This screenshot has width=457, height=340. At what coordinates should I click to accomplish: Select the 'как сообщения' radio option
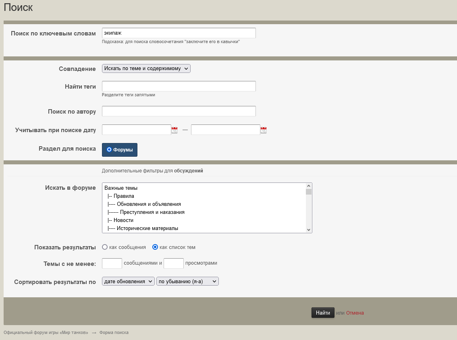105,247
